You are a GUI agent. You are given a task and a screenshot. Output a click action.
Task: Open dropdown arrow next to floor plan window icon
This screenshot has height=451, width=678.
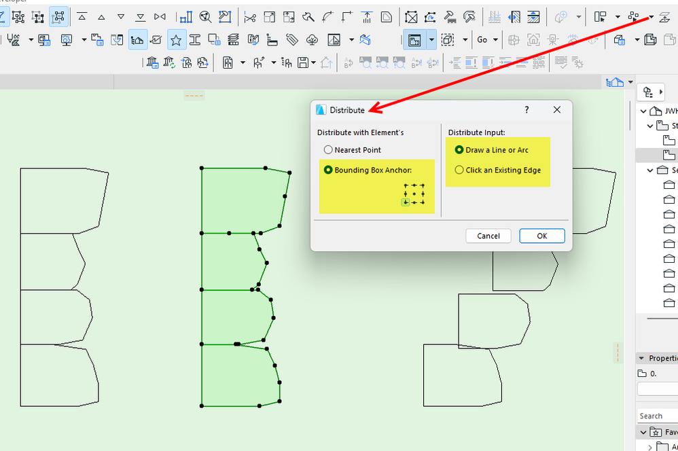click(431, 40)
